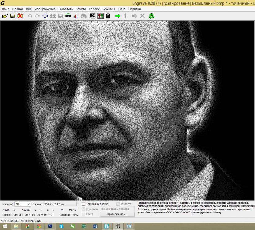Enable the 'Повторный проход' checkbox
Screen dimensions: 255x230
83,204
